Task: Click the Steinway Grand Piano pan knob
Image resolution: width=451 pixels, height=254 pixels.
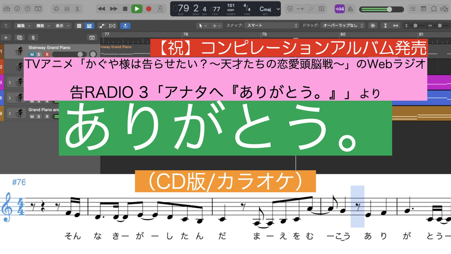Action: 93,54
